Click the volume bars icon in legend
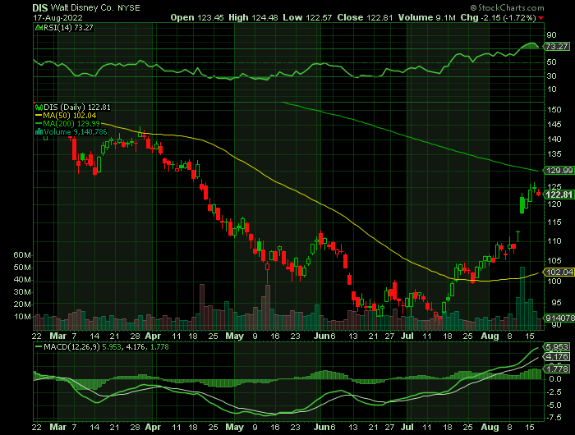The width and height of the screenshot is (575, 435). [x=36, y=131]
